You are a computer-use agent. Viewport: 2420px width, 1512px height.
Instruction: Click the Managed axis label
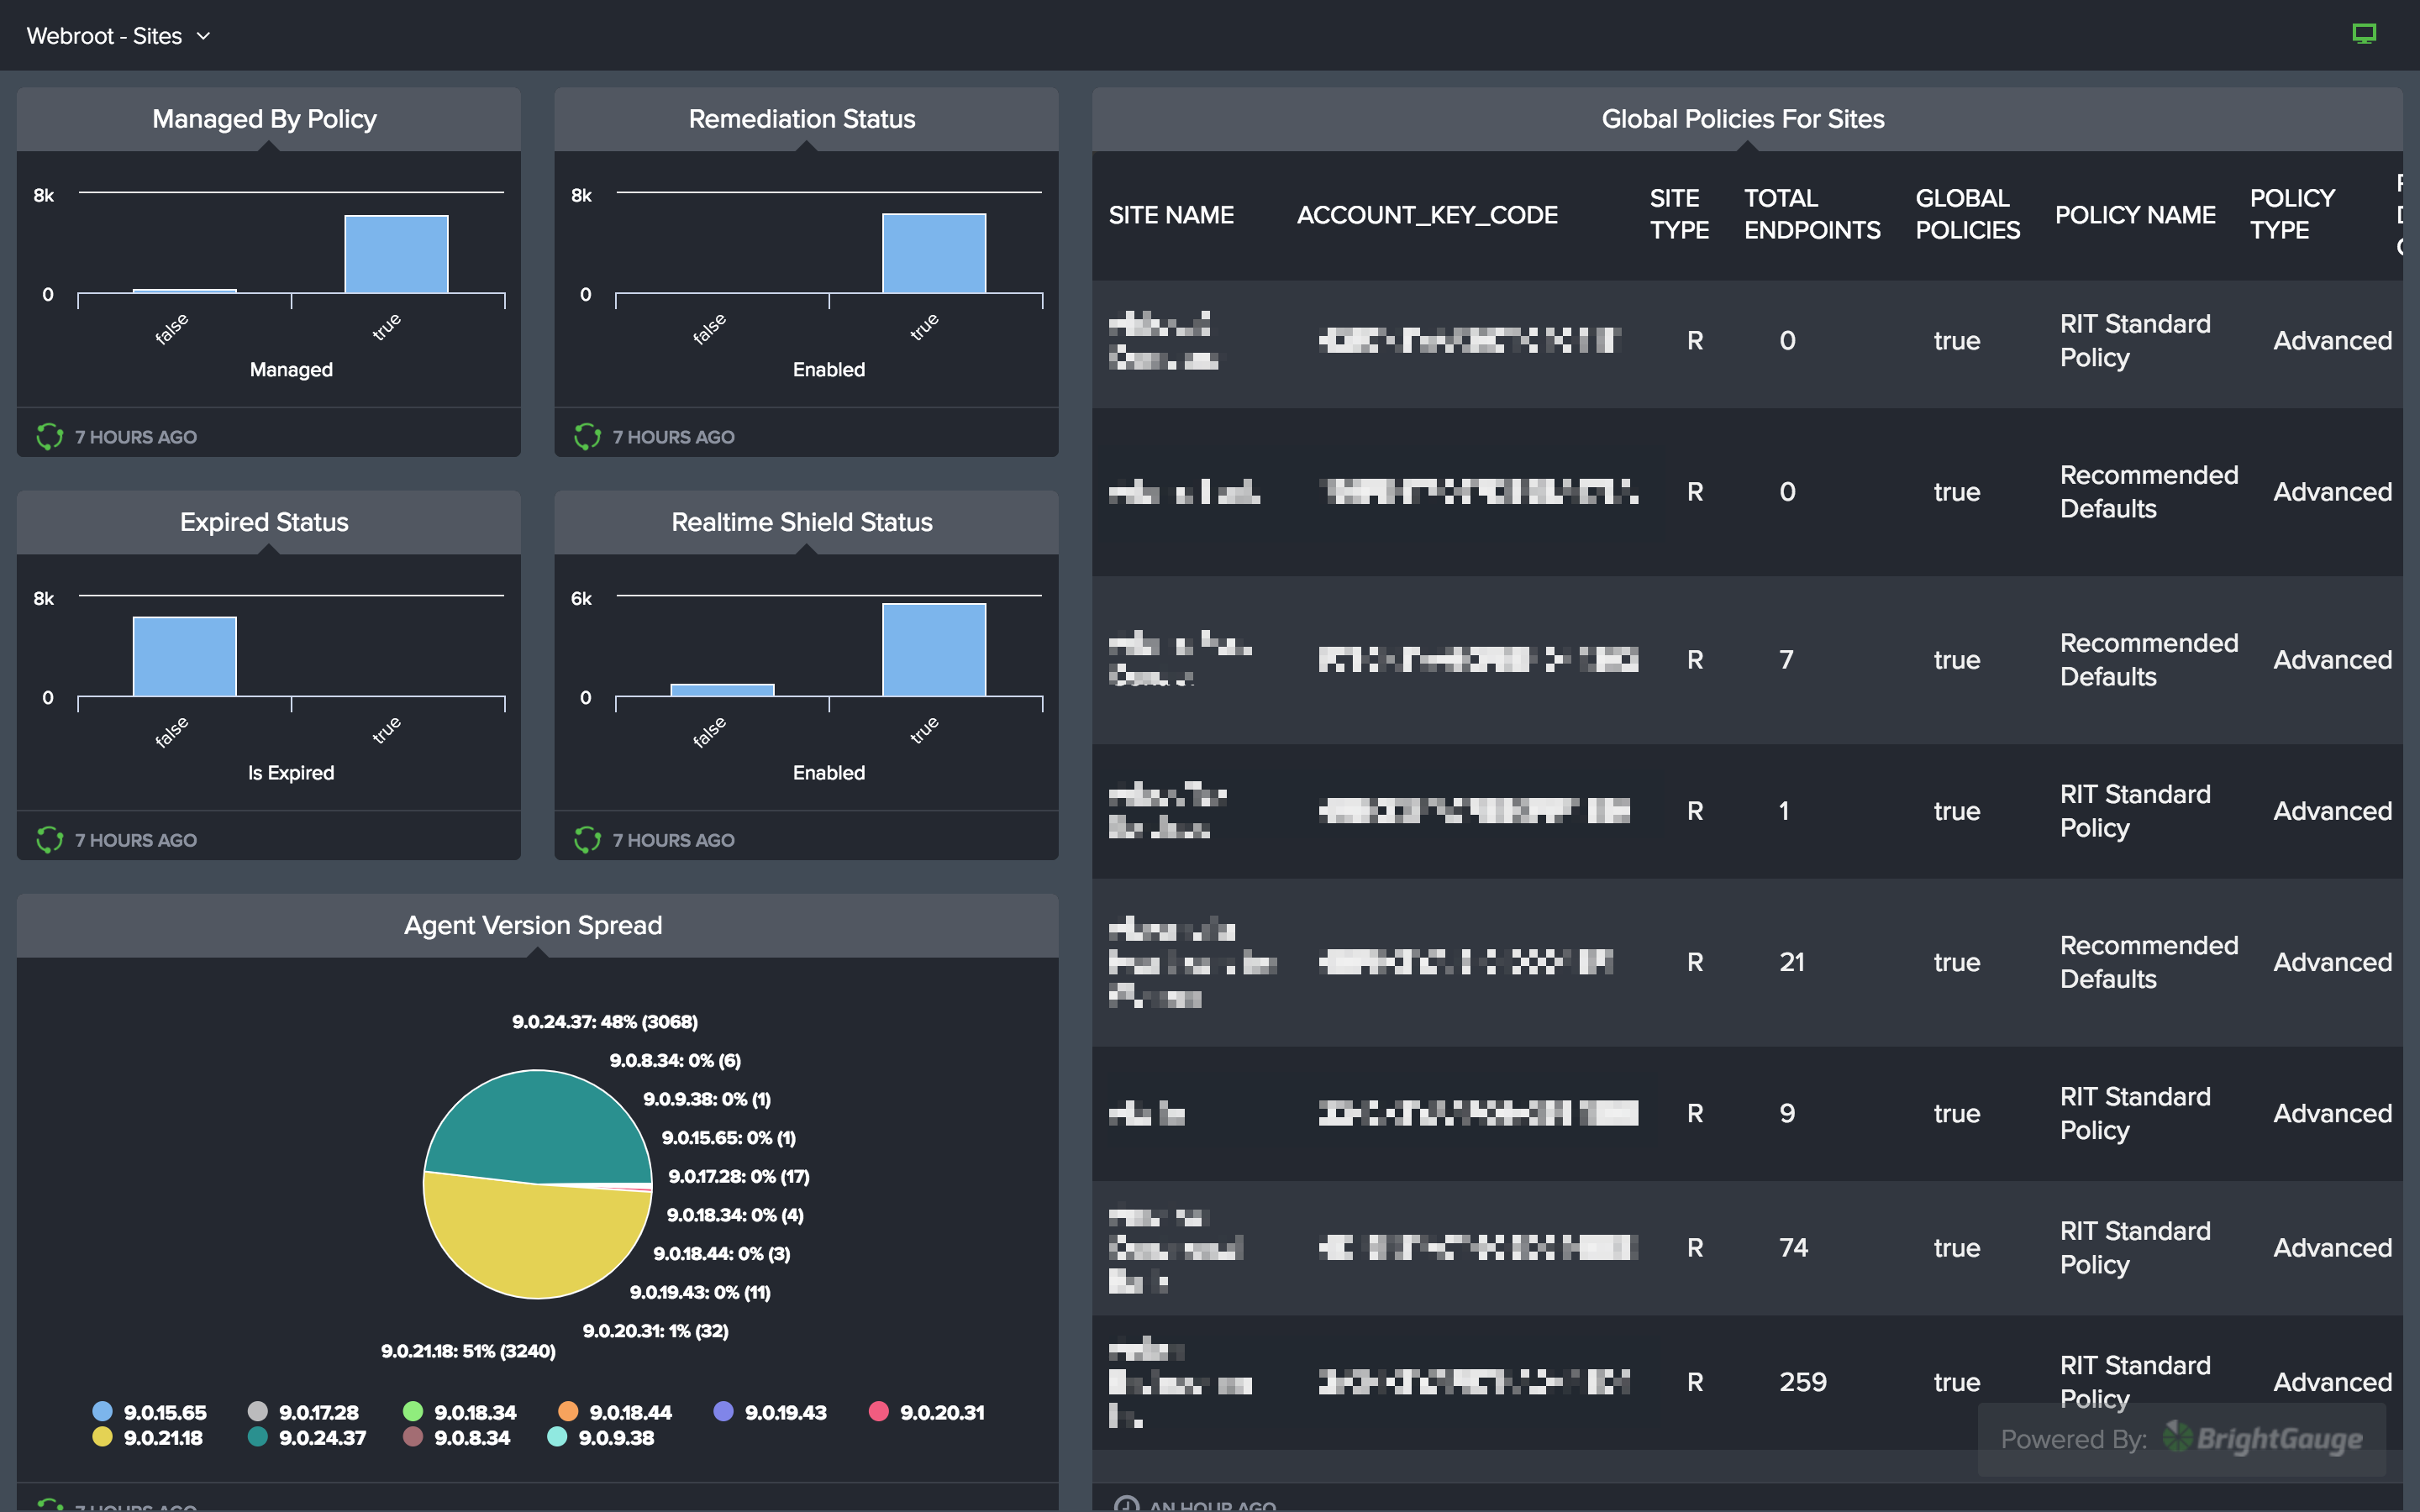pos(291,370)
